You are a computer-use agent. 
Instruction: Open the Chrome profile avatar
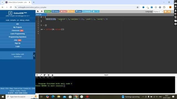click(170, 7)
